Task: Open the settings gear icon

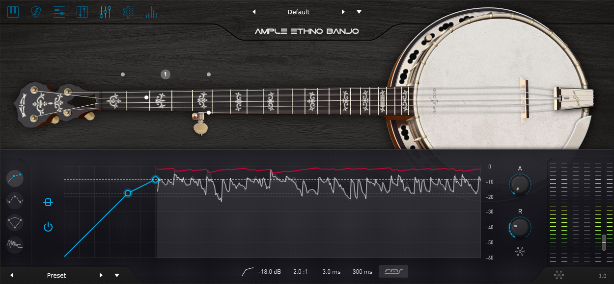Action: tap(128, 12)
